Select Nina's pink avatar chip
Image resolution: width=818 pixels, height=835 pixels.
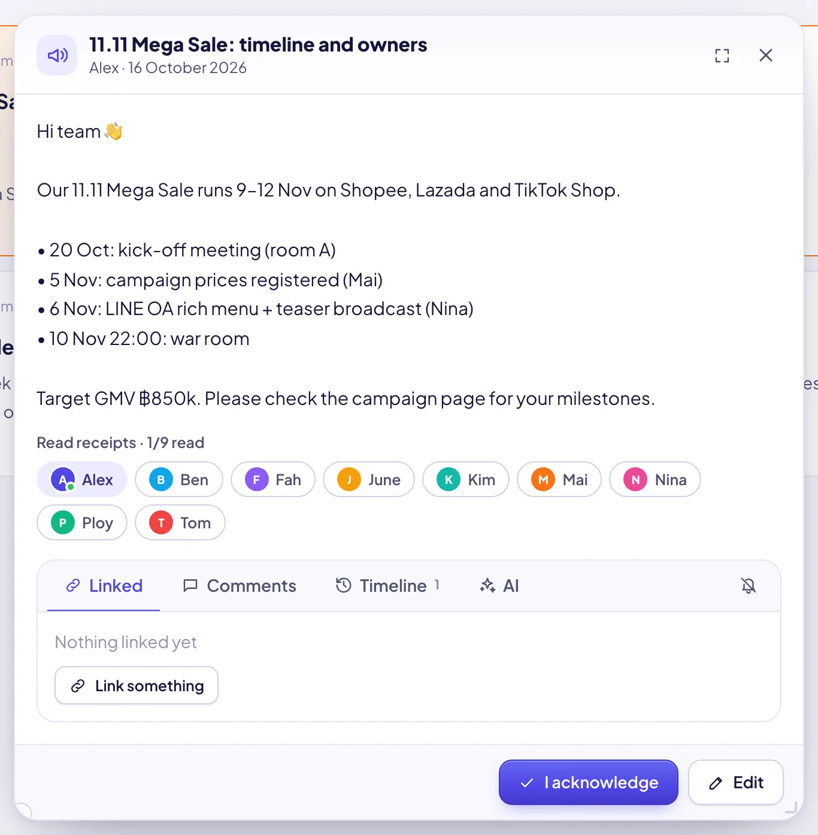point(655,479)
